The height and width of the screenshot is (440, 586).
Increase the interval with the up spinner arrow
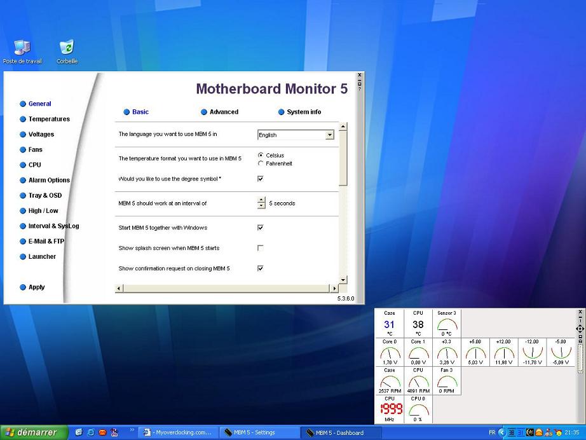[261, 200]
